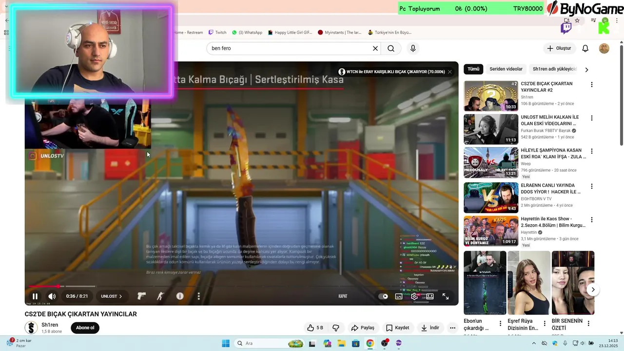Open the Sh1ren channel avatar
The image size is (624, 351).
[x=31, y=328]
